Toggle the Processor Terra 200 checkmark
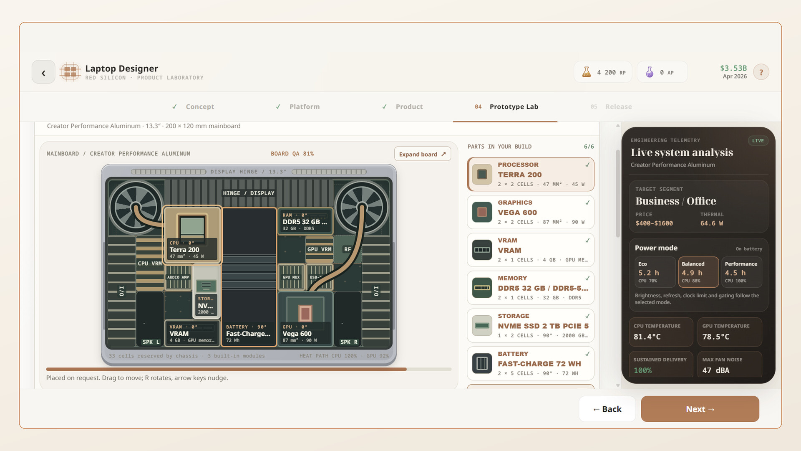801x451 pixels. click(587, 165)
